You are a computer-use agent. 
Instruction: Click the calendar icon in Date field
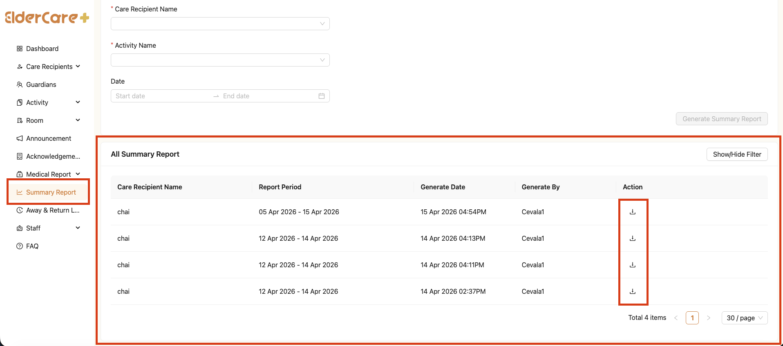click(x=322, y=96)
